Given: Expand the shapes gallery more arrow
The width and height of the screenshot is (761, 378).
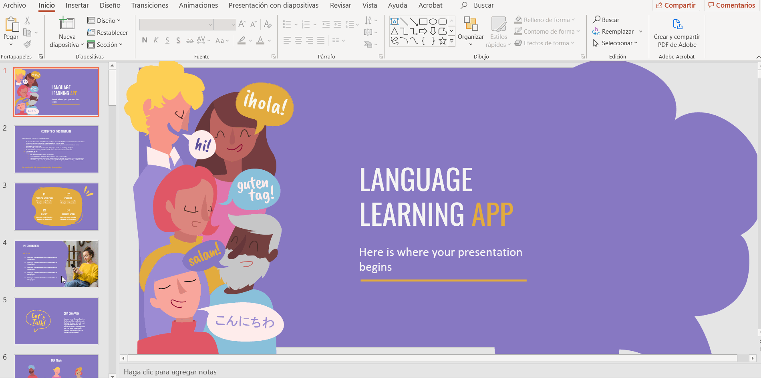Looking at the screenshot, I should [x=452, y=41].
